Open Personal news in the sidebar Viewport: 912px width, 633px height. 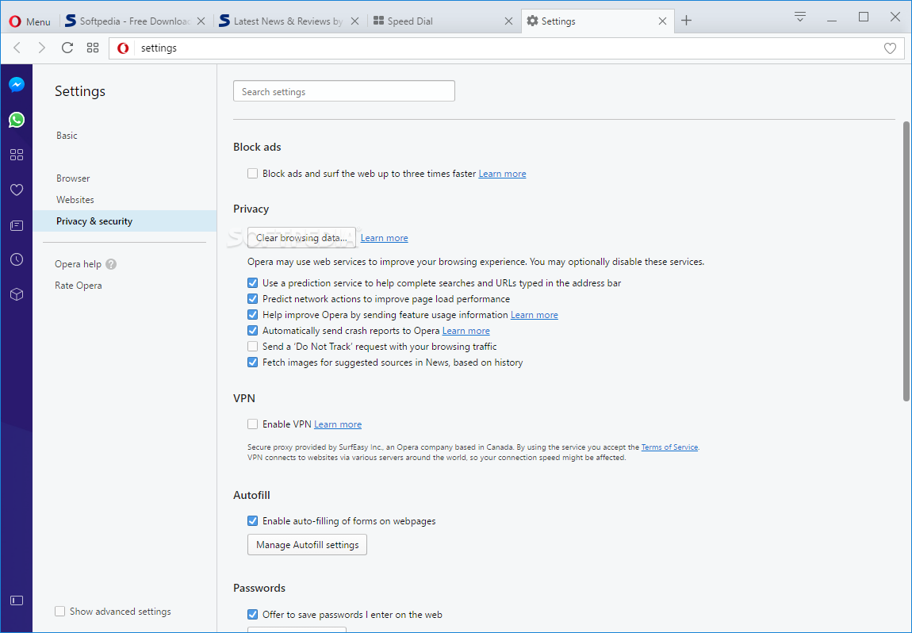[x=17, y=225]
